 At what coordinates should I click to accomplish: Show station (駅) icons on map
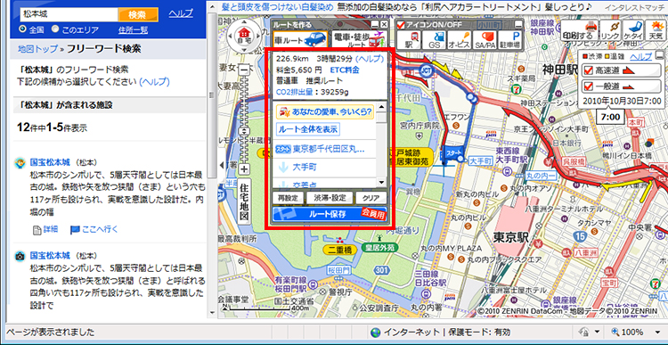pyautogui.click(x=409, y=41)
